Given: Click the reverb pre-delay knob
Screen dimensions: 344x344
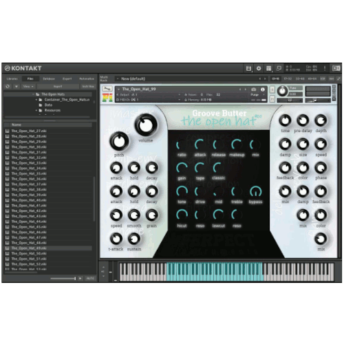Looking at the screenshot, I should click(x=303, y=120).
